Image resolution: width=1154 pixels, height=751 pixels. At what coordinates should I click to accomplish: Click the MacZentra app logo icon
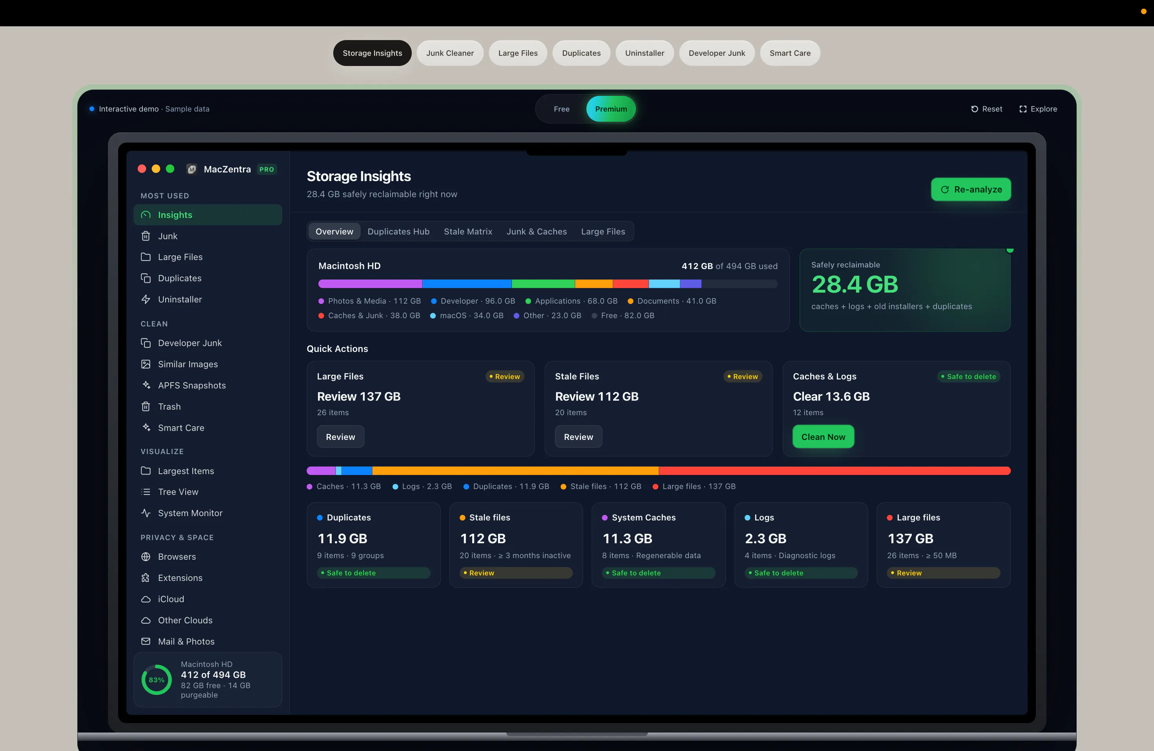[x=192, y=169]
